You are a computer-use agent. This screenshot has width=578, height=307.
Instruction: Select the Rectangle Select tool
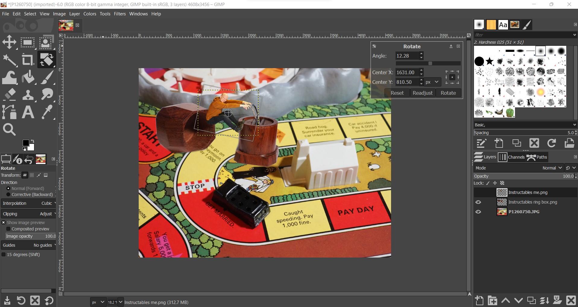pyautogui.click(x=28, y=42)
